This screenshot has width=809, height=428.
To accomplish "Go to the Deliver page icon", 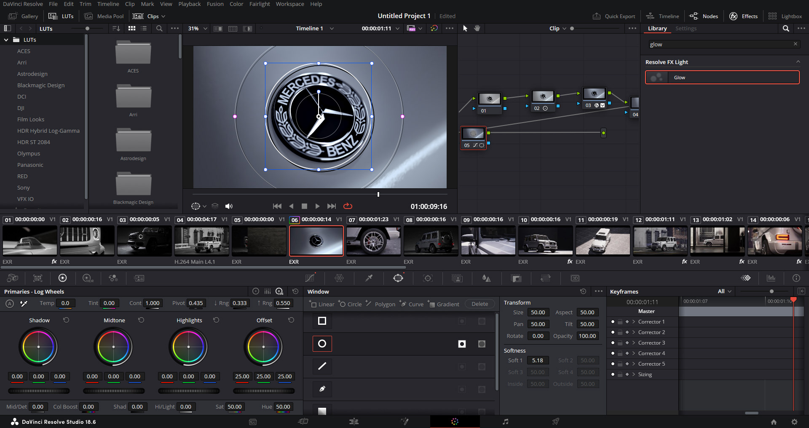I will click(x=556, y=421).
